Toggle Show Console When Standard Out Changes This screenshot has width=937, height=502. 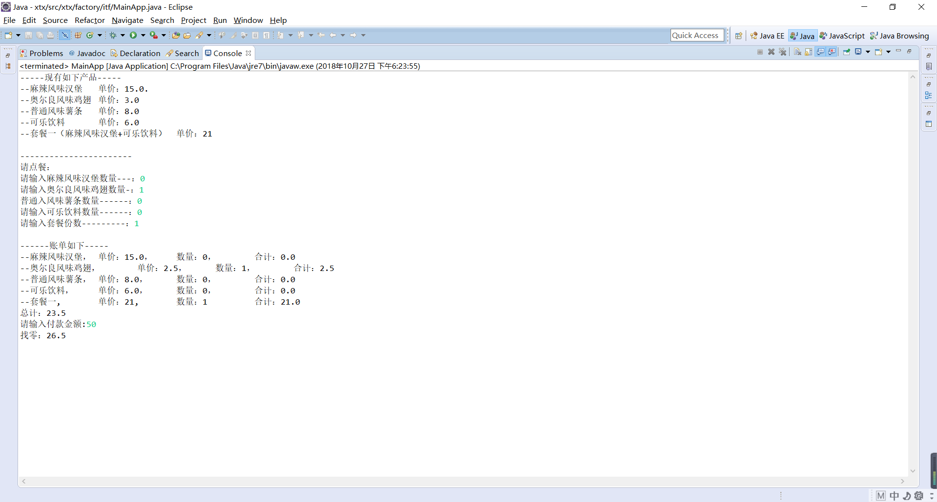820,52
